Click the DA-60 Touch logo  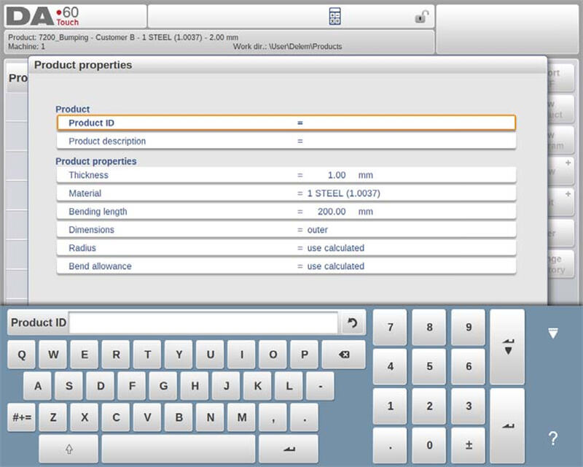44,16
